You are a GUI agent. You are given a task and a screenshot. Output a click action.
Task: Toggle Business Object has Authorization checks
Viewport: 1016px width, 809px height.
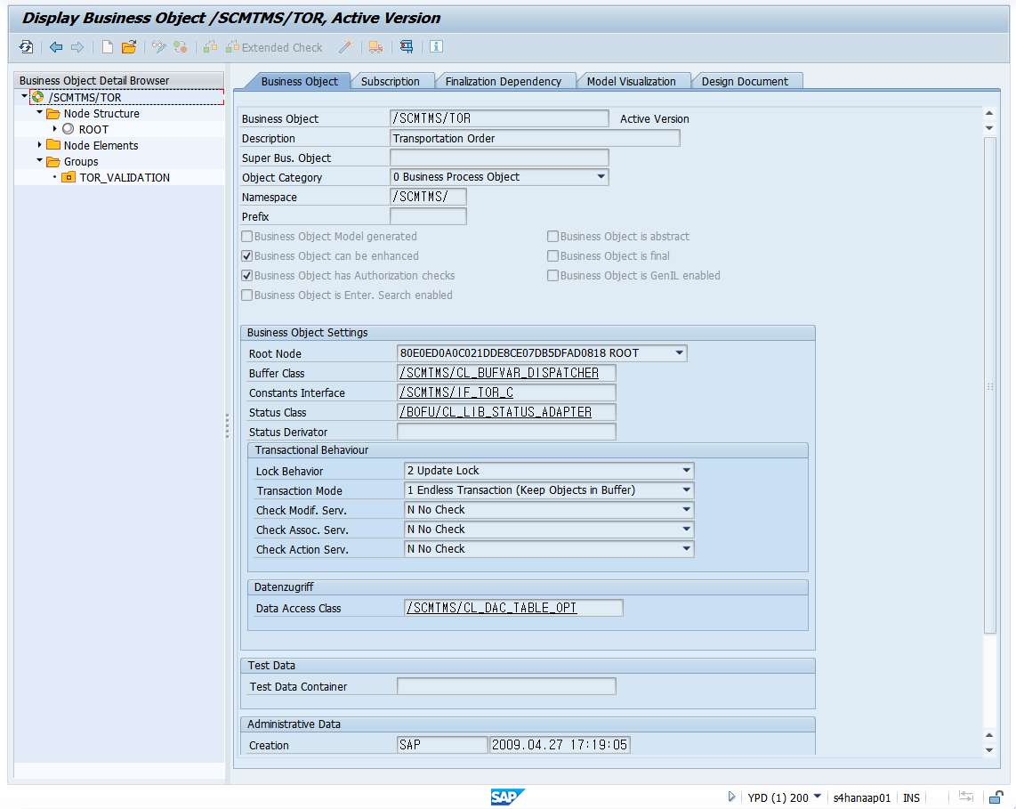click(246, 276)
